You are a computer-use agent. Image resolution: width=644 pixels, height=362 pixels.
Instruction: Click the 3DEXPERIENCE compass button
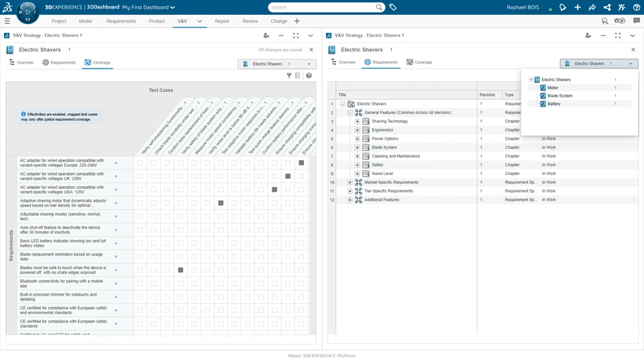[x=28, y=12]
